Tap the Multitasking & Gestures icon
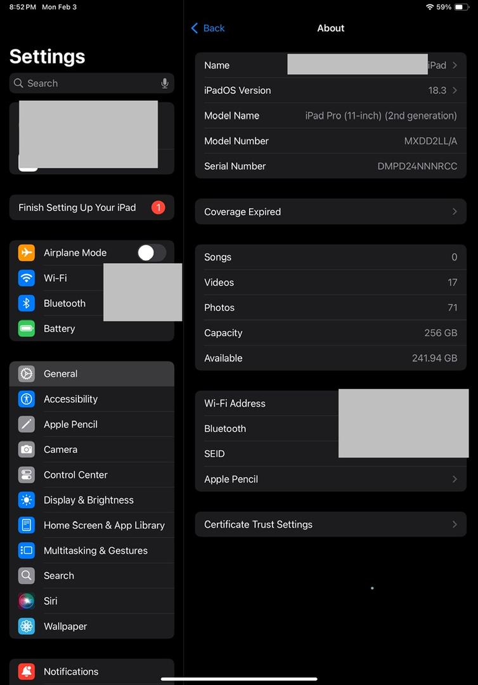478x685 pixels. click(x=27, y=551)
